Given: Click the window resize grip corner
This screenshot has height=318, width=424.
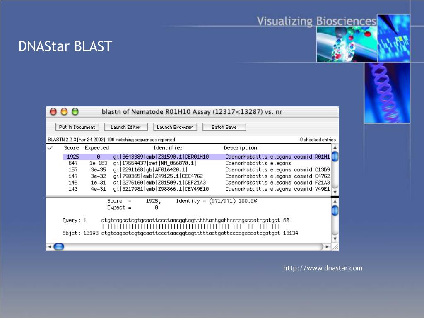Looking at the screenshot, I should pos(335,247).
